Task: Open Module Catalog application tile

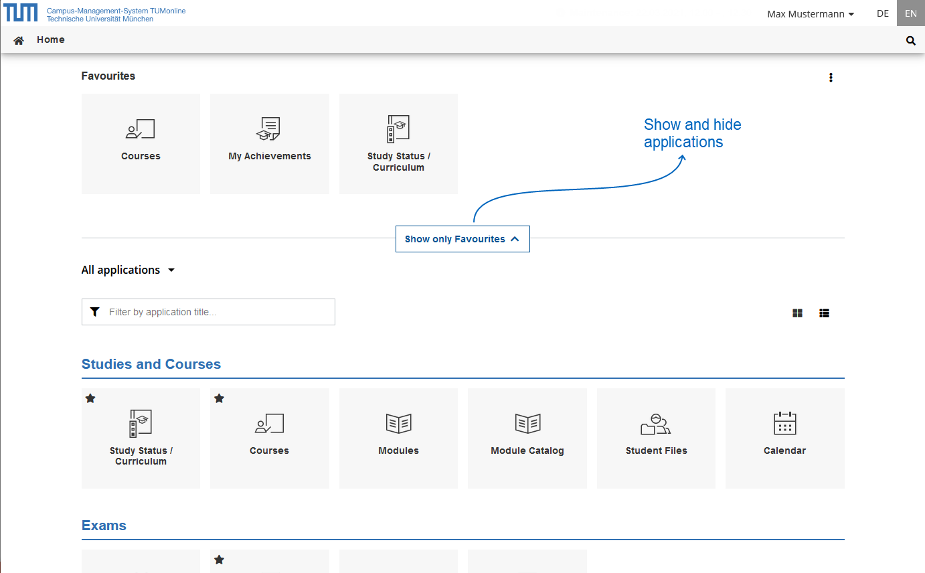Action: tap(527, 438)
